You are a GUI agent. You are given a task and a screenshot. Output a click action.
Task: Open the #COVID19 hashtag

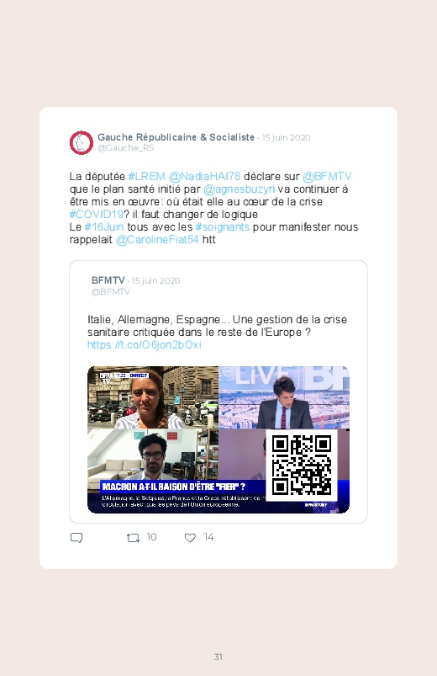point(97,215)
